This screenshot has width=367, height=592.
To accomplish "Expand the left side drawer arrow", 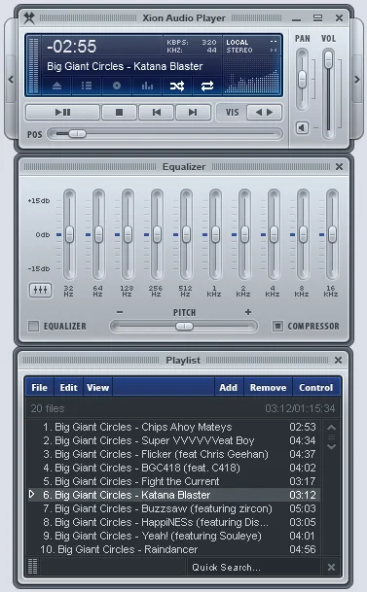I will (11, 80).
